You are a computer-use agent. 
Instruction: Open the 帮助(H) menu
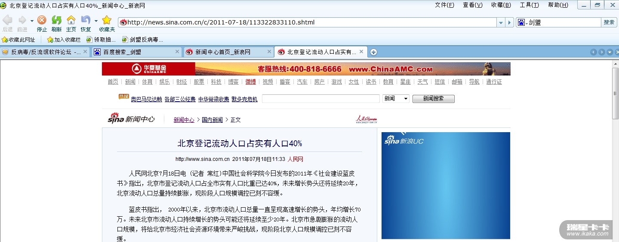558,5
